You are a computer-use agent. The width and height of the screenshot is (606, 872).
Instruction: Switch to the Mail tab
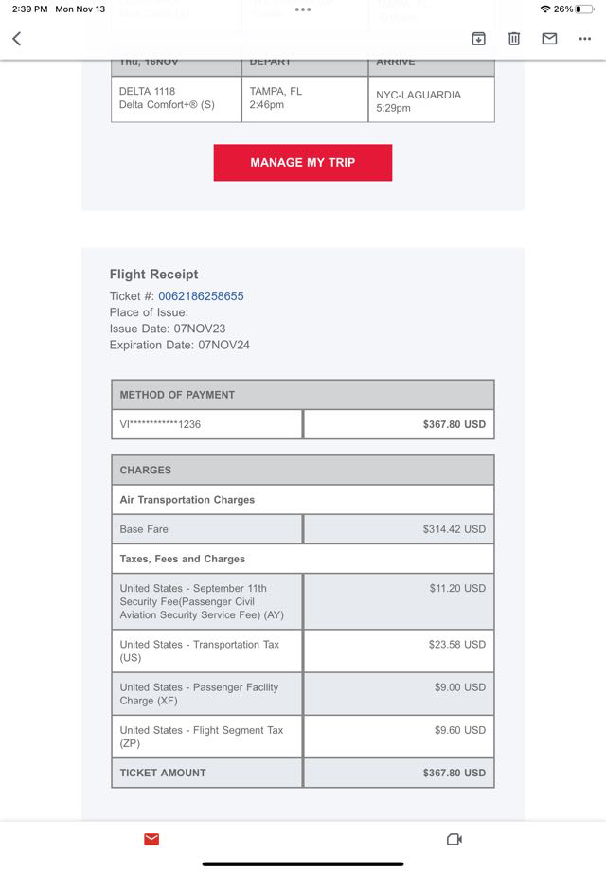151,839
